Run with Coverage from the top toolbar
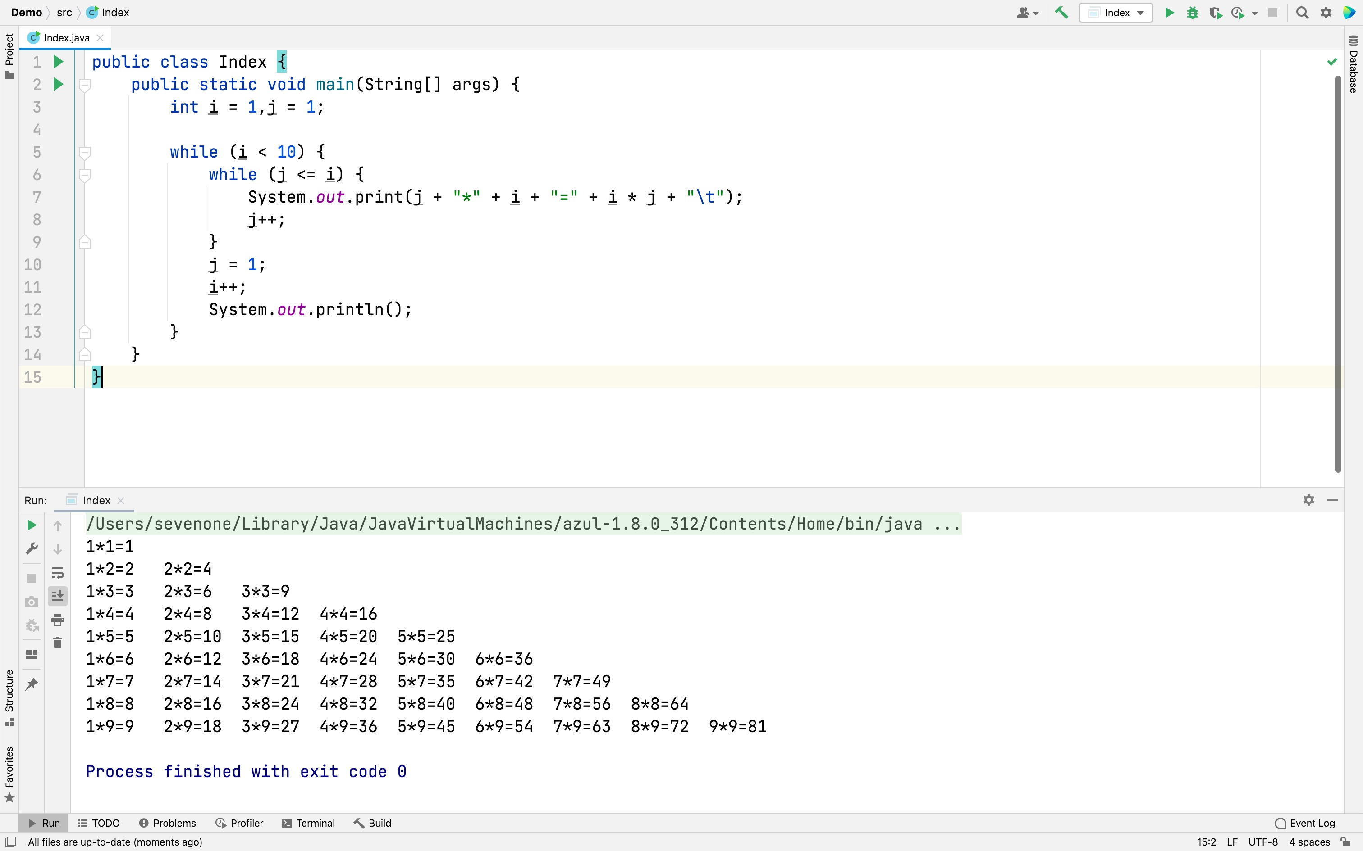 coord(1215,13)
